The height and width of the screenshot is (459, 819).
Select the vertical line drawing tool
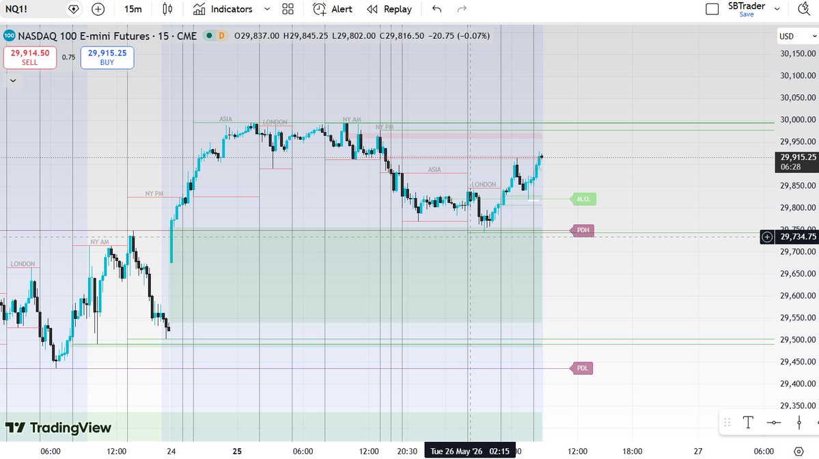[x=799, y=422]
